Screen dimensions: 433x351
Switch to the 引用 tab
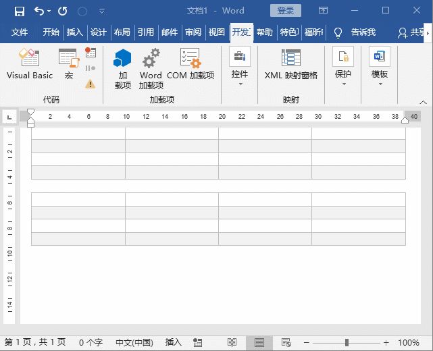pyautogui.click(x=146, y=32)
